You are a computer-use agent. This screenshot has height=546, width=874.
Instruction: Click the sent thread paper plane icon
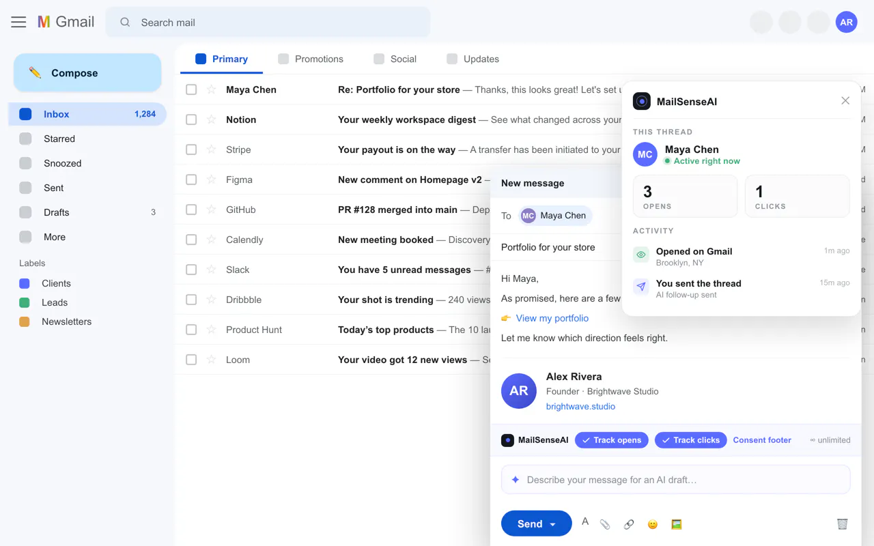tap(641, 287)
